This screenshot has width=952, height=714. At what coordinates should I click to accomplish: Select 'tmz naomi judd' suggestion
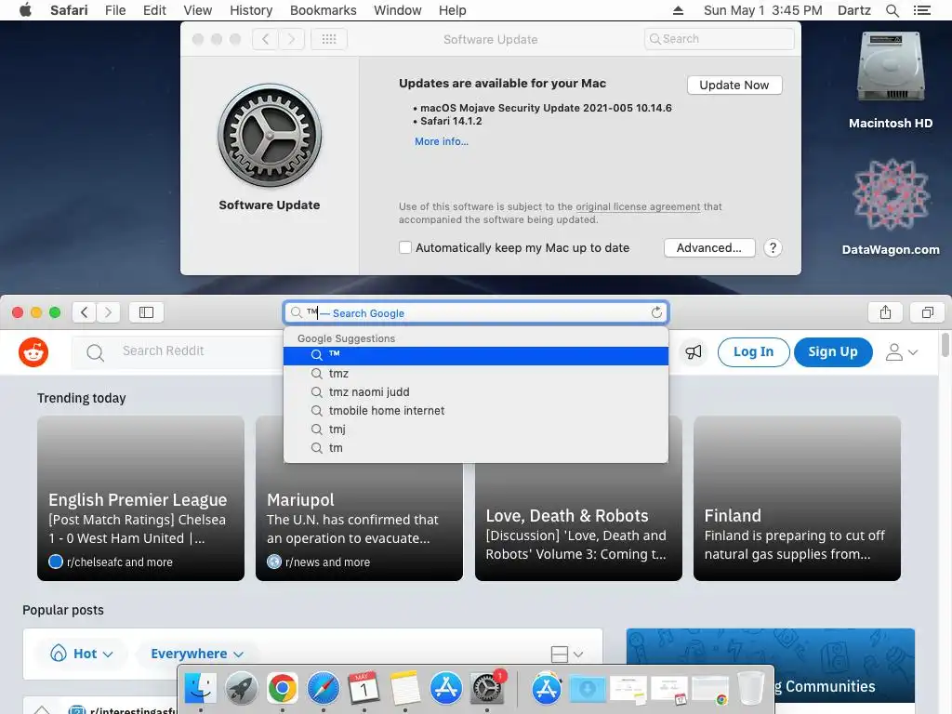(x=476, y=392)
